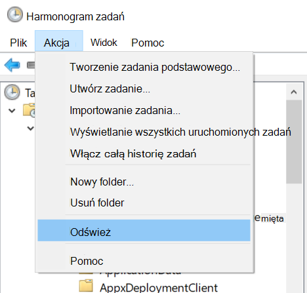Close the open Akcja menu
This screenshot has height=293, width=307.
pyautogui.click(x=59, y=41)
